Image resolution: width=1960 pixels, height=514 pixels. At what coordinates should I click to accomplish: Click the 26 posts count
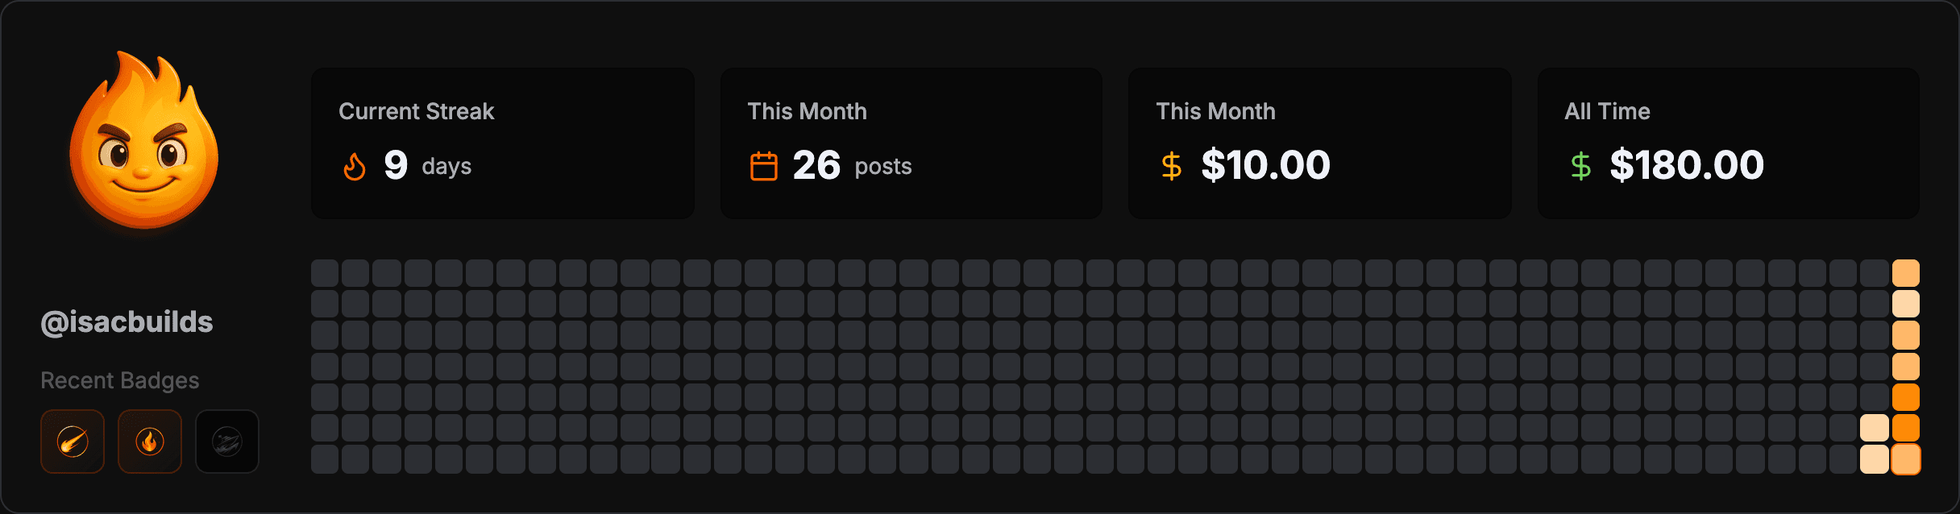(x=816, y=165)
